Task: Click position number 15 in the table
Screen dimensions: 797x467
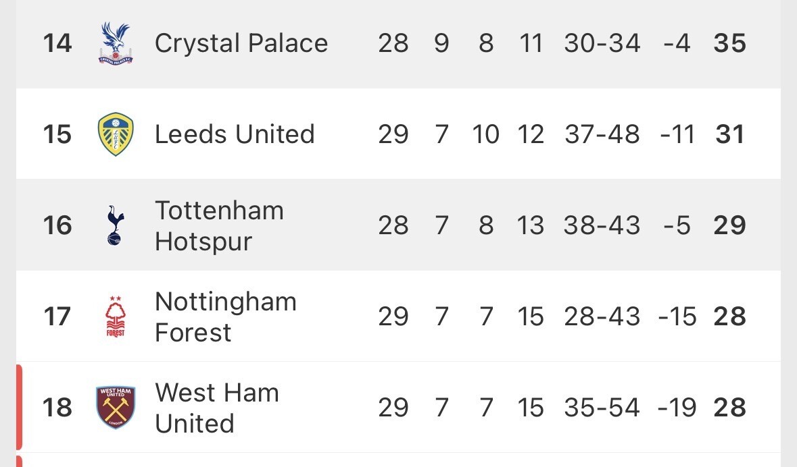Action: (x=57, y=134)
